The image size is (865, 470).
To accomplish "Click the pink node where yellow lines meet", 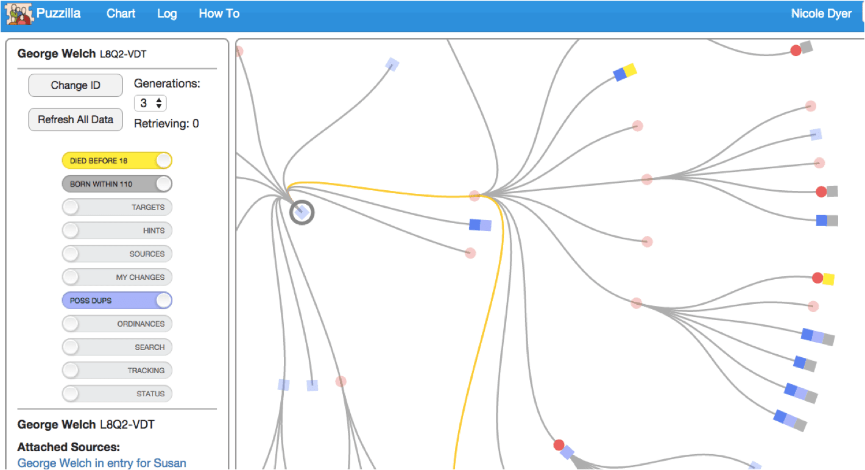I will click(475, 196).
